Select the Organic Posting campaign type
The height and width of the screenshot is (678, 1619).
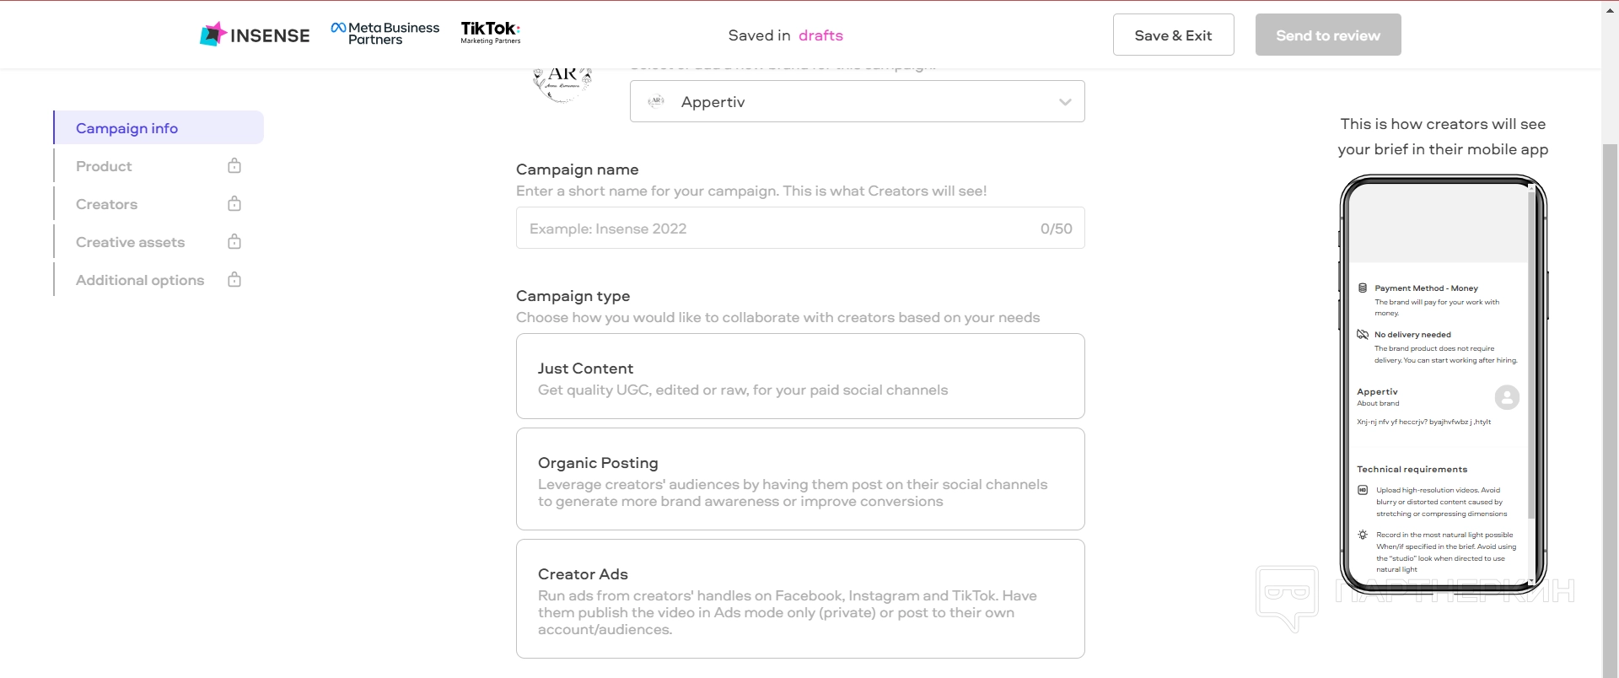(799, 479)
